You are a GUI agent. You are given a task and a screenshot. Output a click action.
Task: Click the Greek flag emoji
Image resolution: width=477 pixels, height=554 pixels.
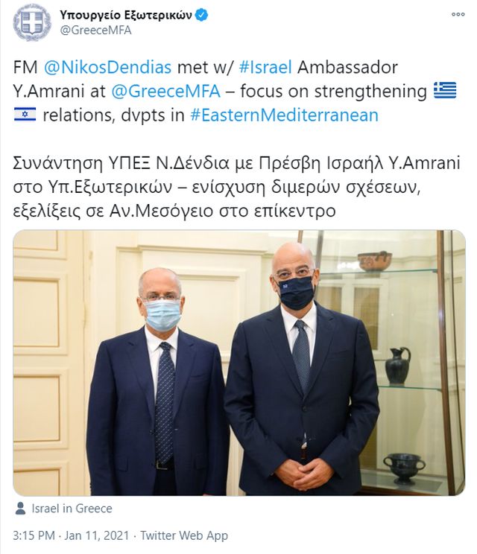coord(445,90)
